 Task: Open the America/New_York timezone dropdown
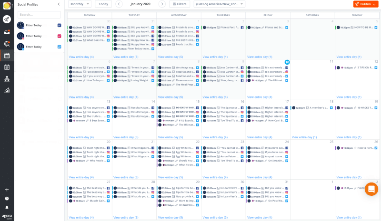tap(219, 4)
